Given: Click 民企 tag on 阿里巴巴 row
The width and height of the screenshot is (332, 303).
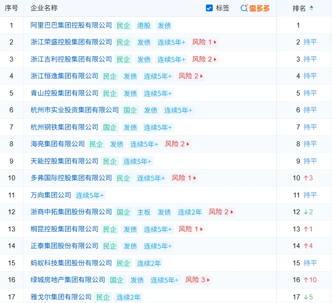Looking at the screenshot, I should (123, 25).
